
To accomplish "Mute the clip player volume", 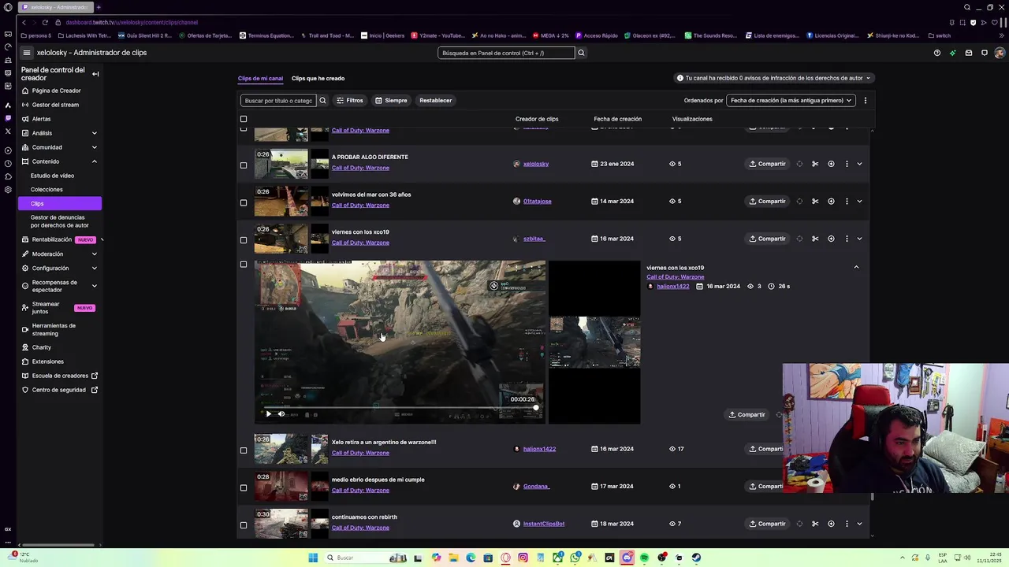I will click(281, 413).
